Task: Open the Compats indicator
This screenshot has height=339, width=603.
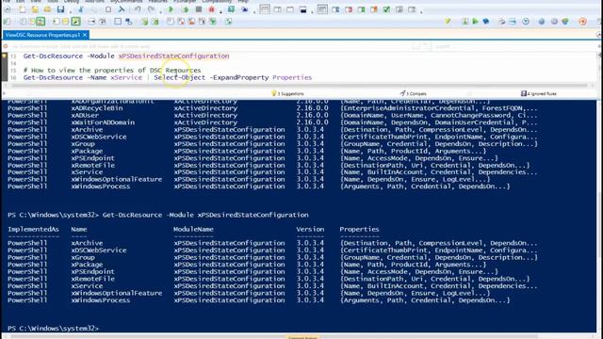Action: point(413,93)
